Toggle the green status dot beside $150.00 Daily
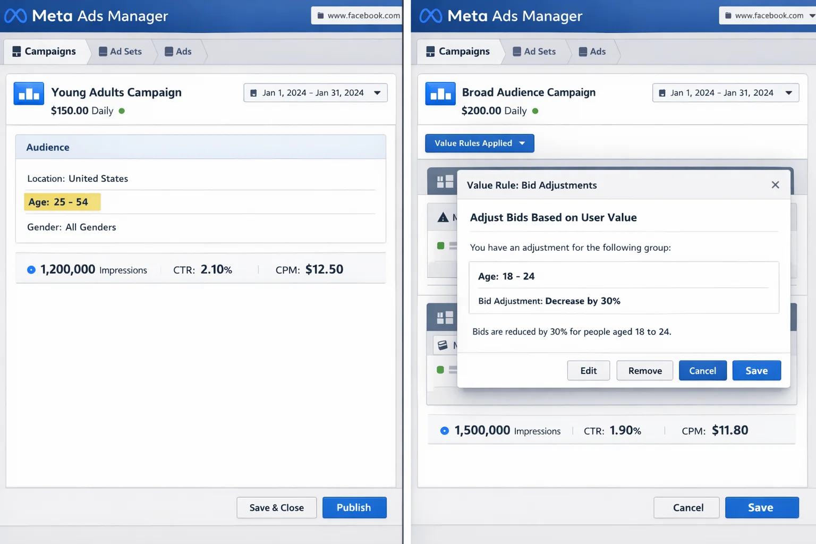The height and width of the screenshot is (544, 816). pos(122,111)
